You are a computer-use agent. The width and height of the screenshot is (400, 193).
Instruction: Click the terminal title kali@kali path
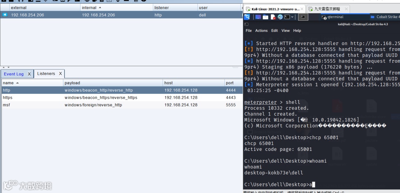(x=363, y=24)
